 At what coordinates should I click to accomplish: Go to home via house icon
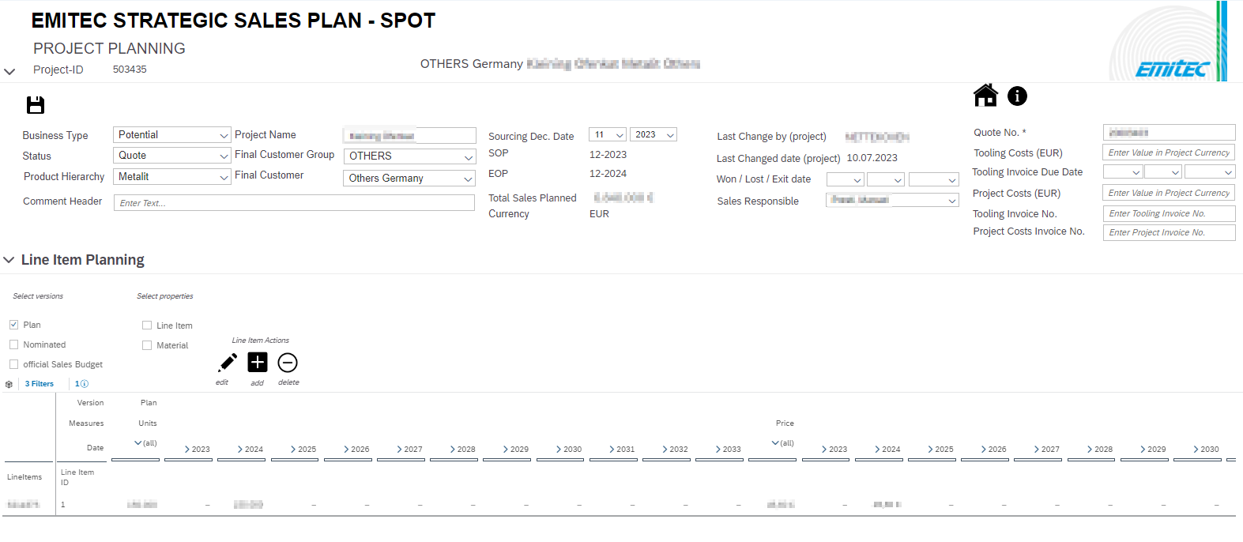pyautogui.click(x=985, y=96)
